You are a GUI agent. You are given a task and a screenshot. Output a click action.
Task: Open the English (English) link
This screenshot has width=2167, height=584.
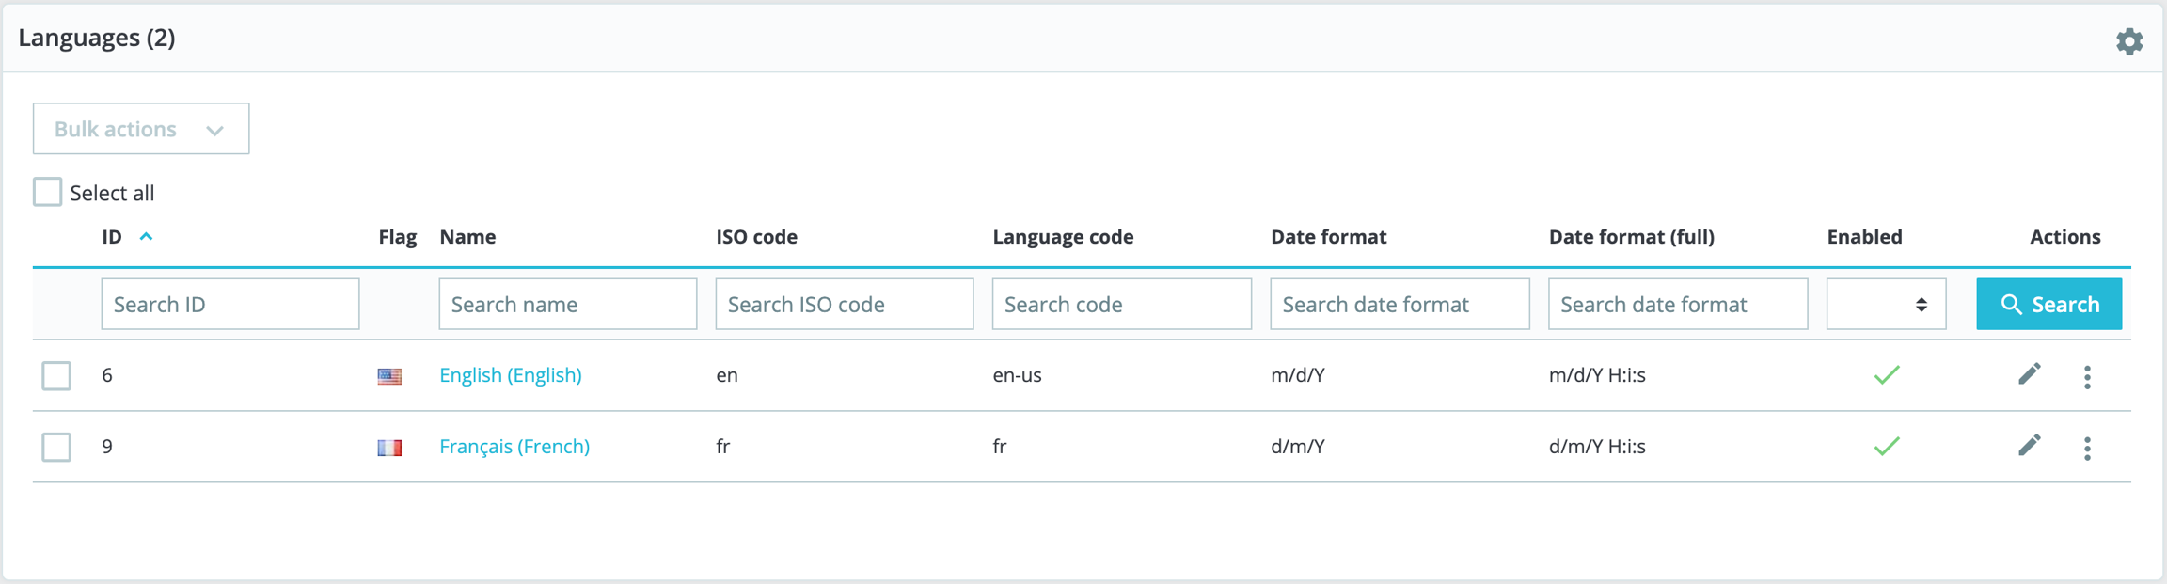point(511,375)
